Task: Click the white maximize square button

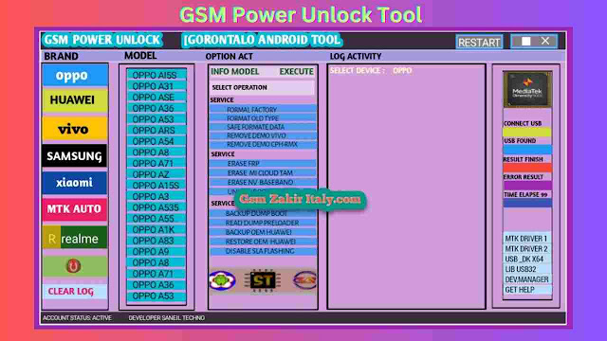Action: coord(525,42)
